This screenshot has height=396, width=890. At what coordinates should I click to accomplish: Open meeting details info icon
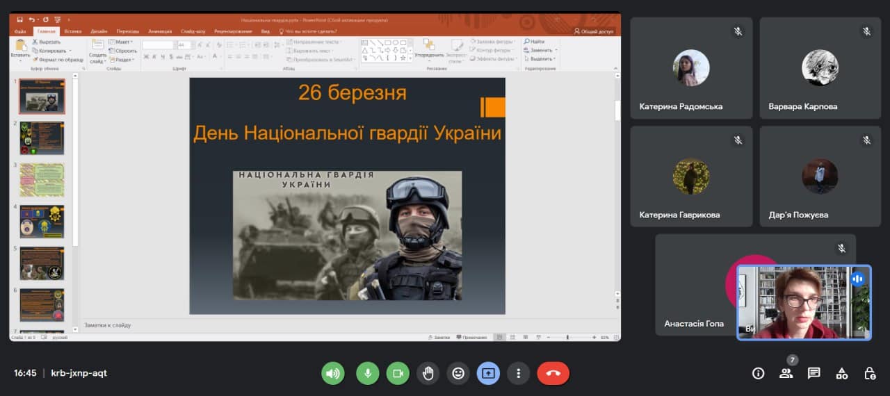(759, 373)
